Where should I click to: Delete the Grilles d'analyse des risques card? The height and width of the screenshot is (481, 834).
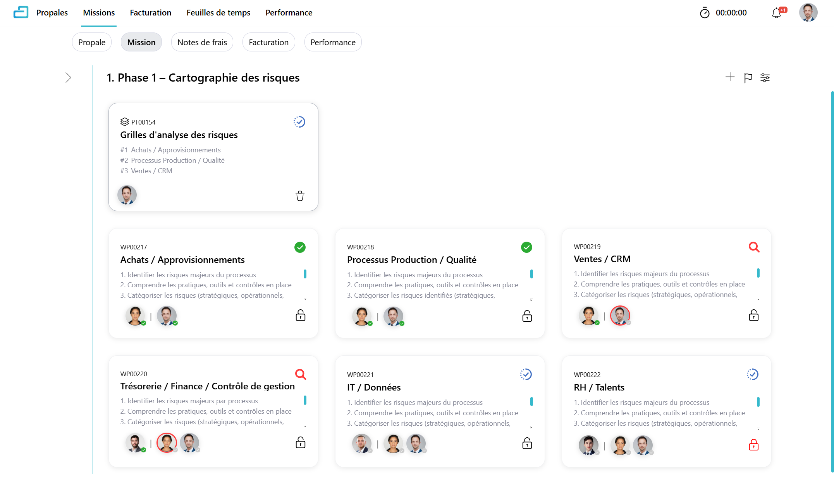[x=300, y=196]
